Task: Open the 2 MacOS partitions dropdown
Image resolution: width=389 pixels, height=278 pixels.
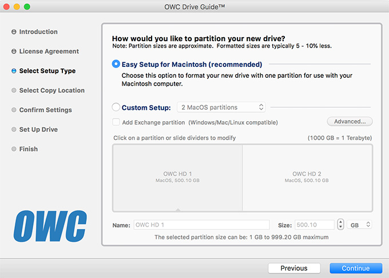Action: (x=221, y=107)
